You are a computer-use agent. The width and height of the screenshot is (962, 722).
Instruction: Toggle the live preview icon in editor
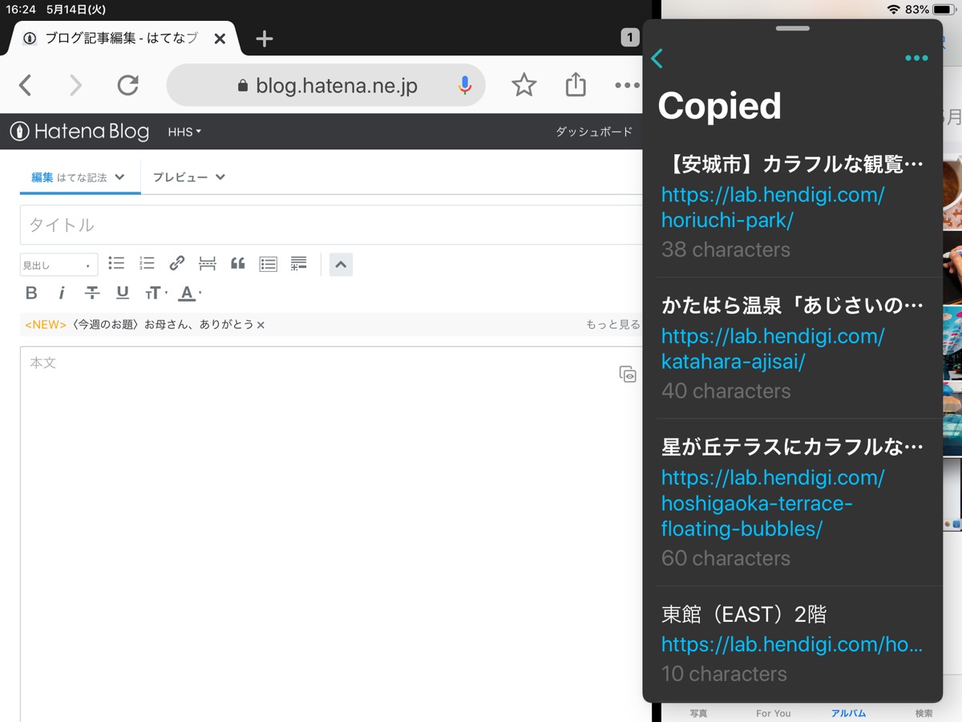(x=628, y=374)
